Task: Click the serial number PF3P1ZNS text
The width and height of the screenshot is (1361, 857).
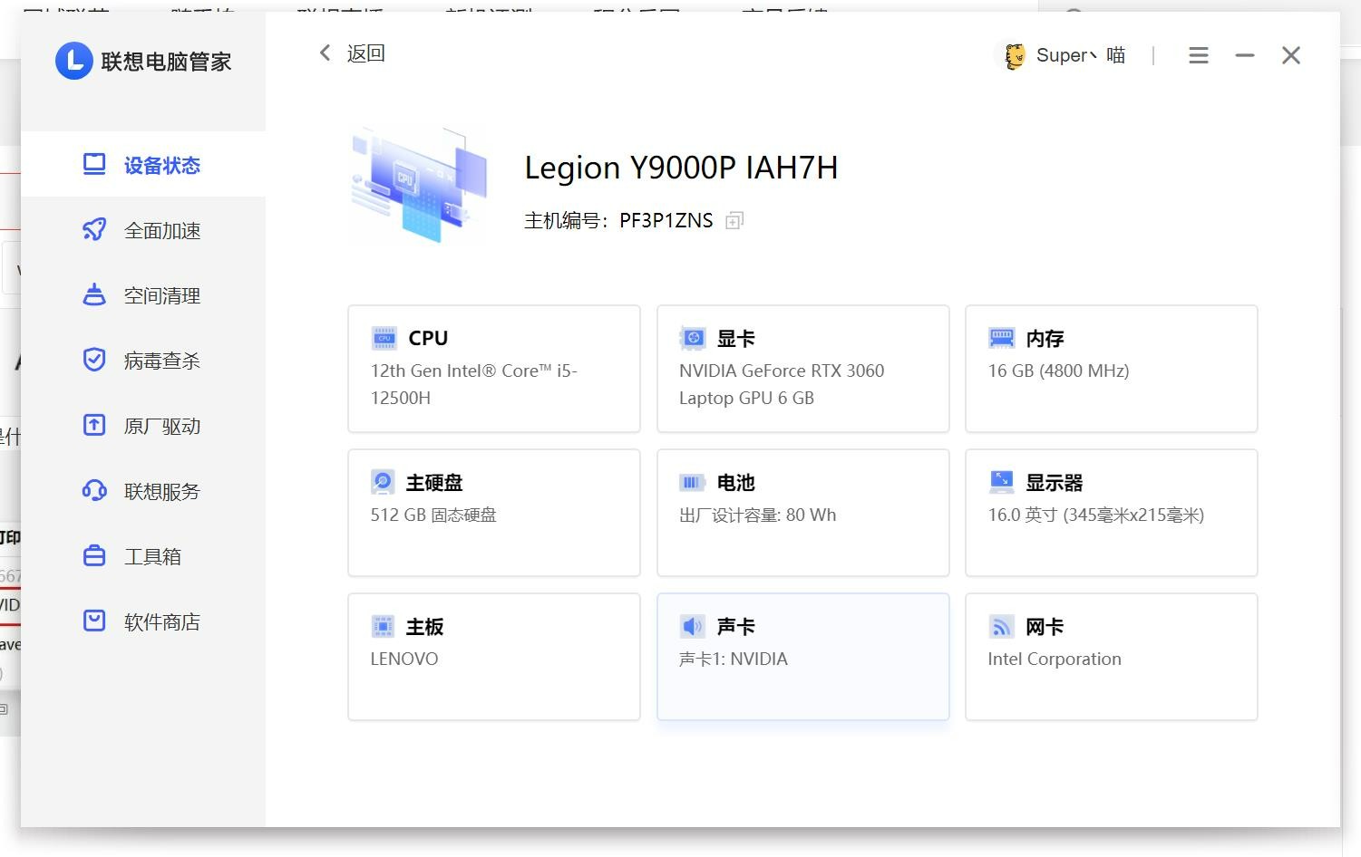Action: [666, 220]
